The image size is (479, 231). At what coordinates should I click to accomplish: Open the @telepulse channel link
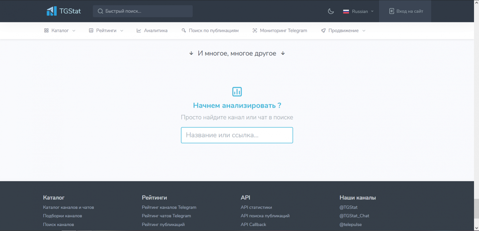click(x=351, y=224)
